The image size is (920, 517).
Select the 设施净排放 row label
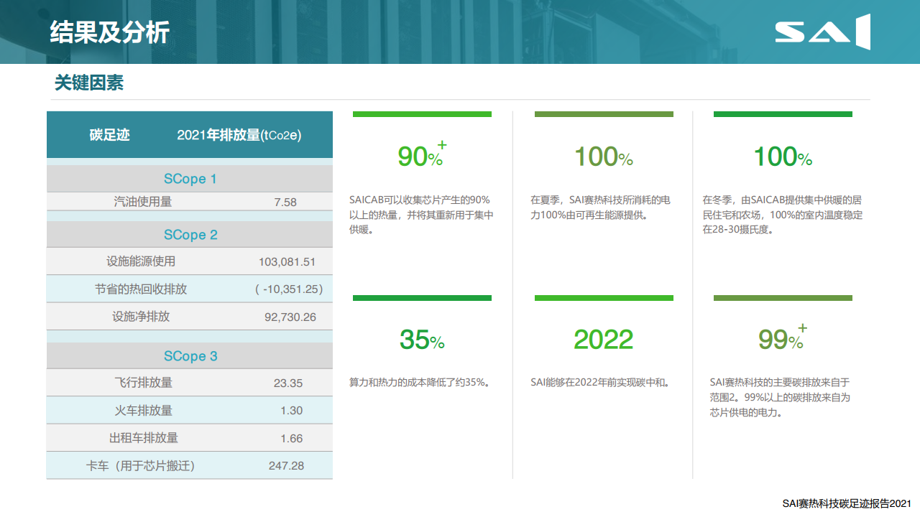coord(141,316)
